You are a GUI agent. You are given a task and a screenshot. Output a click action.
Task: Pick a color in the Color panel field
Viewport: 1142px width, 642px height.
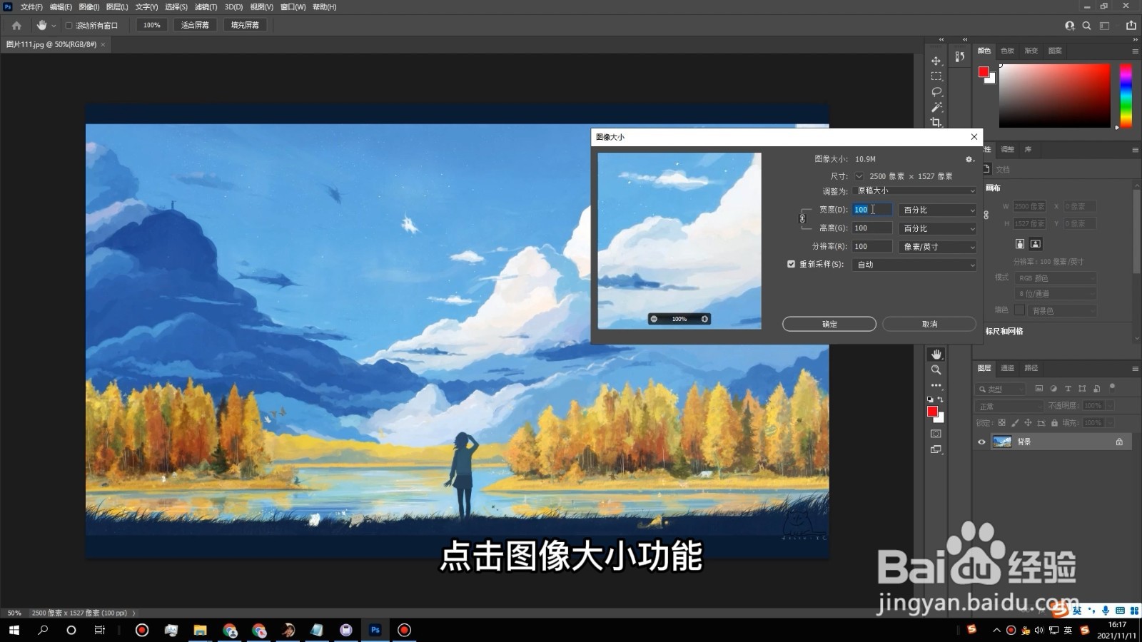click(x=1054, y=96)
